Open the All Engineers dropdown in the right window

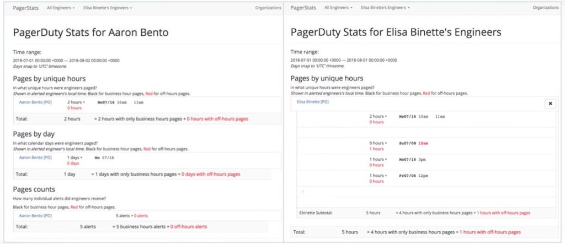click(338, 8)
